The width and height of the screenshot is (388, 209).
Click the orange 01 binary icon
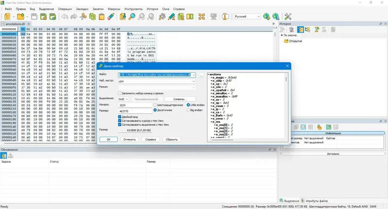(x=190, y=17)
